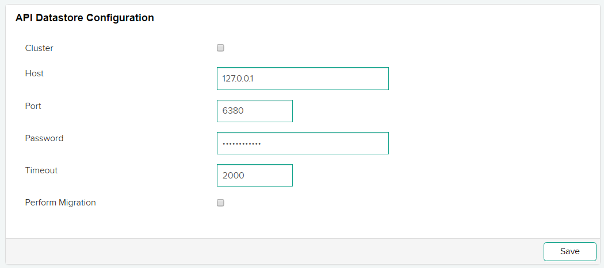This screenshot has height=268, width=604.
Task: Click the "Port" field label
Action: click(x=33, y=106)
